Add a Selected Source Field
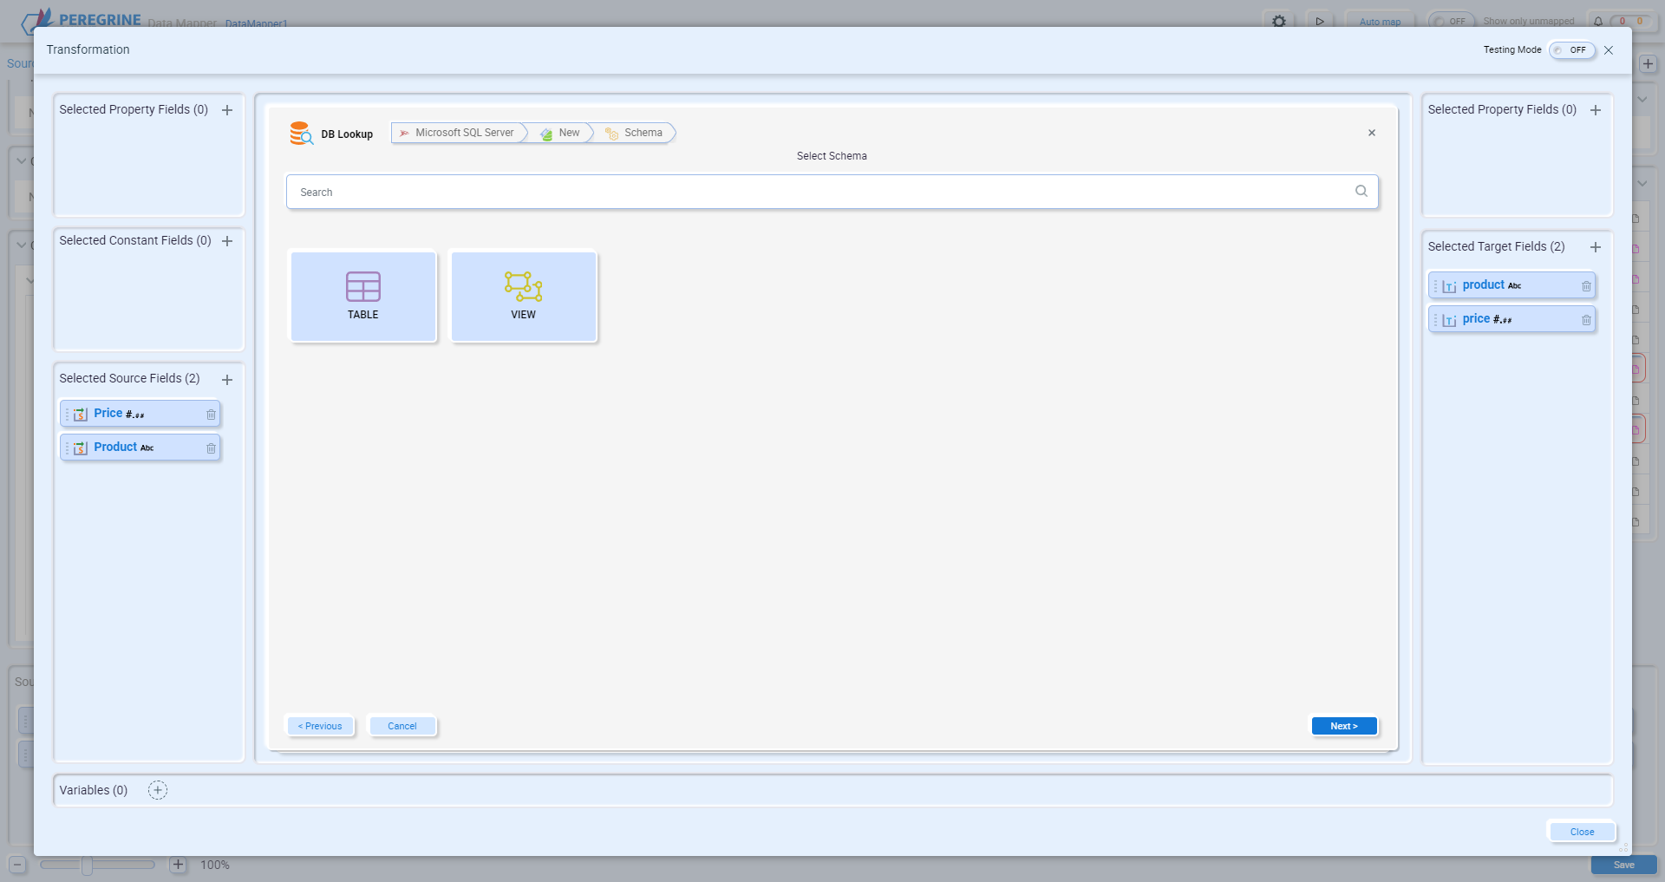Viewport: 1665px width, 882px height. point(227,380)
